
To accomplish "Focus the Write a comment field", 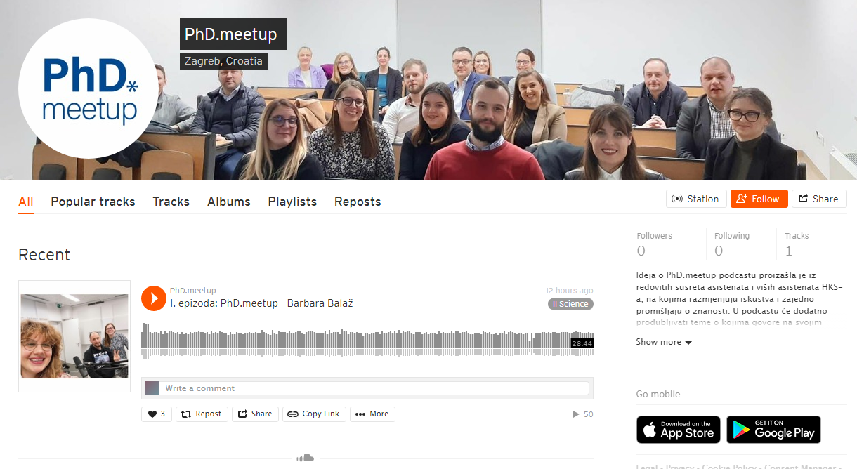I will [x=375, y=388].
